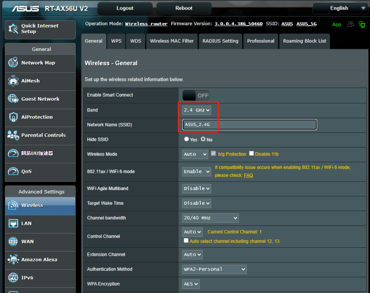
Task: Click the AiProtection shield icon
Action: coord(13,117)
